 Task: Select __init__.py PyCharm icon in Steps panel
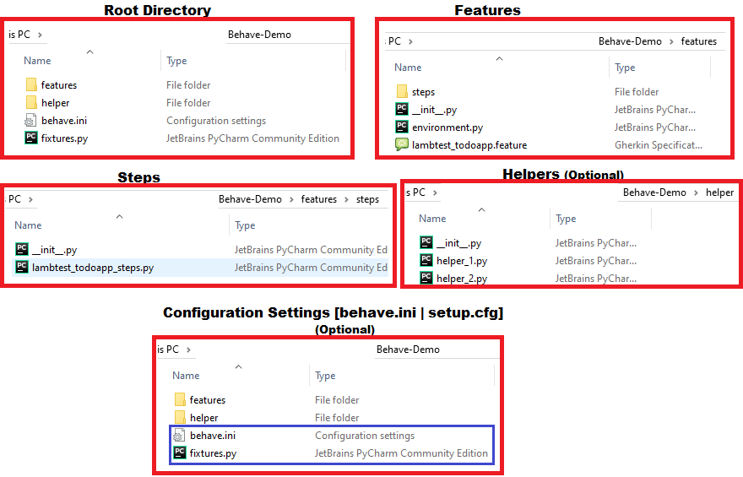(x=22, y=249)
